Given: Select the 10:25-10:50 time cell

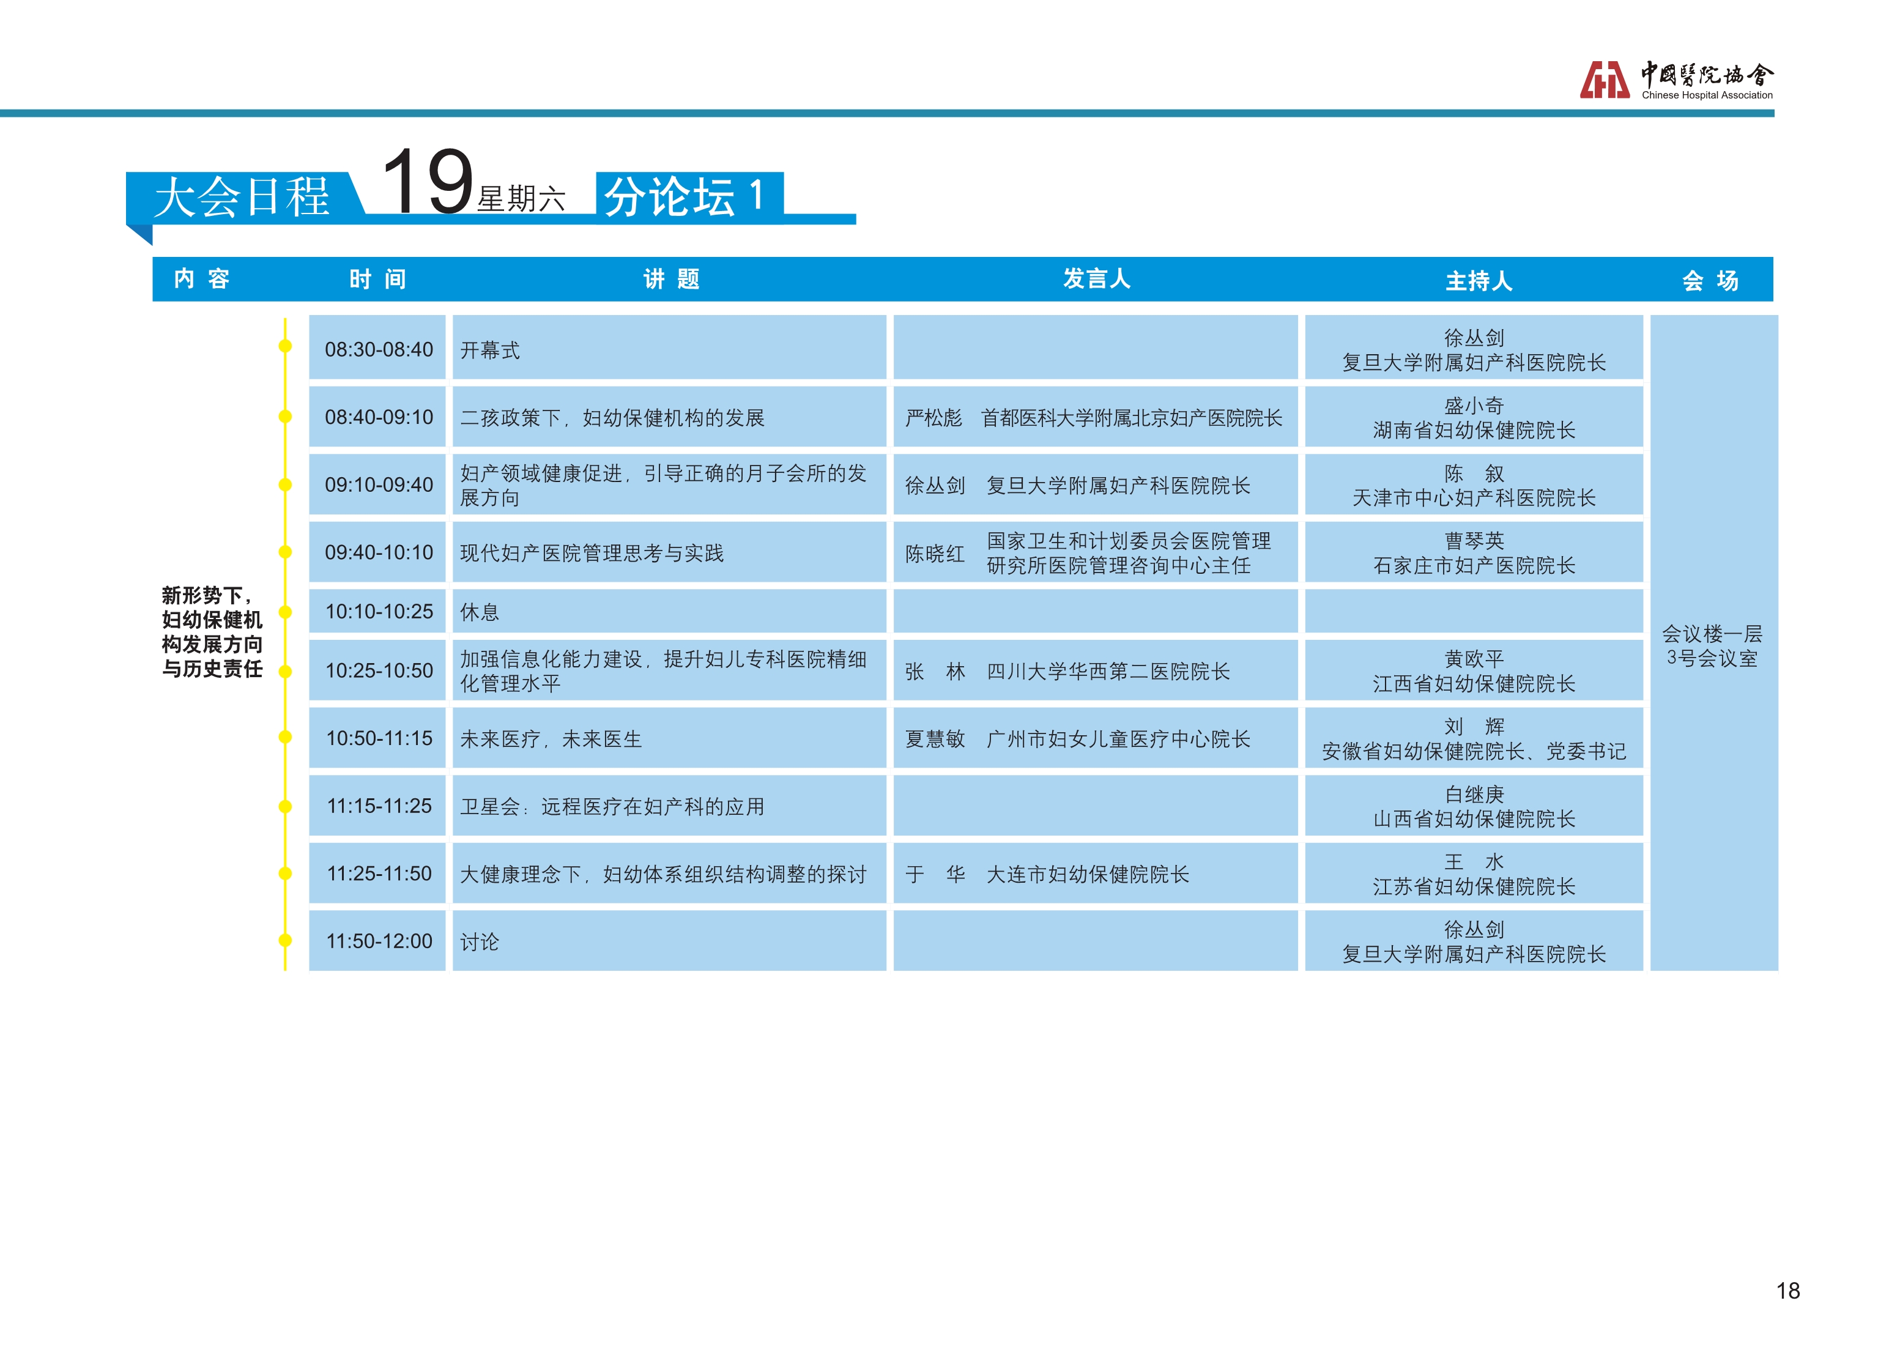Looking at the screenshot, I should (377, 670).
